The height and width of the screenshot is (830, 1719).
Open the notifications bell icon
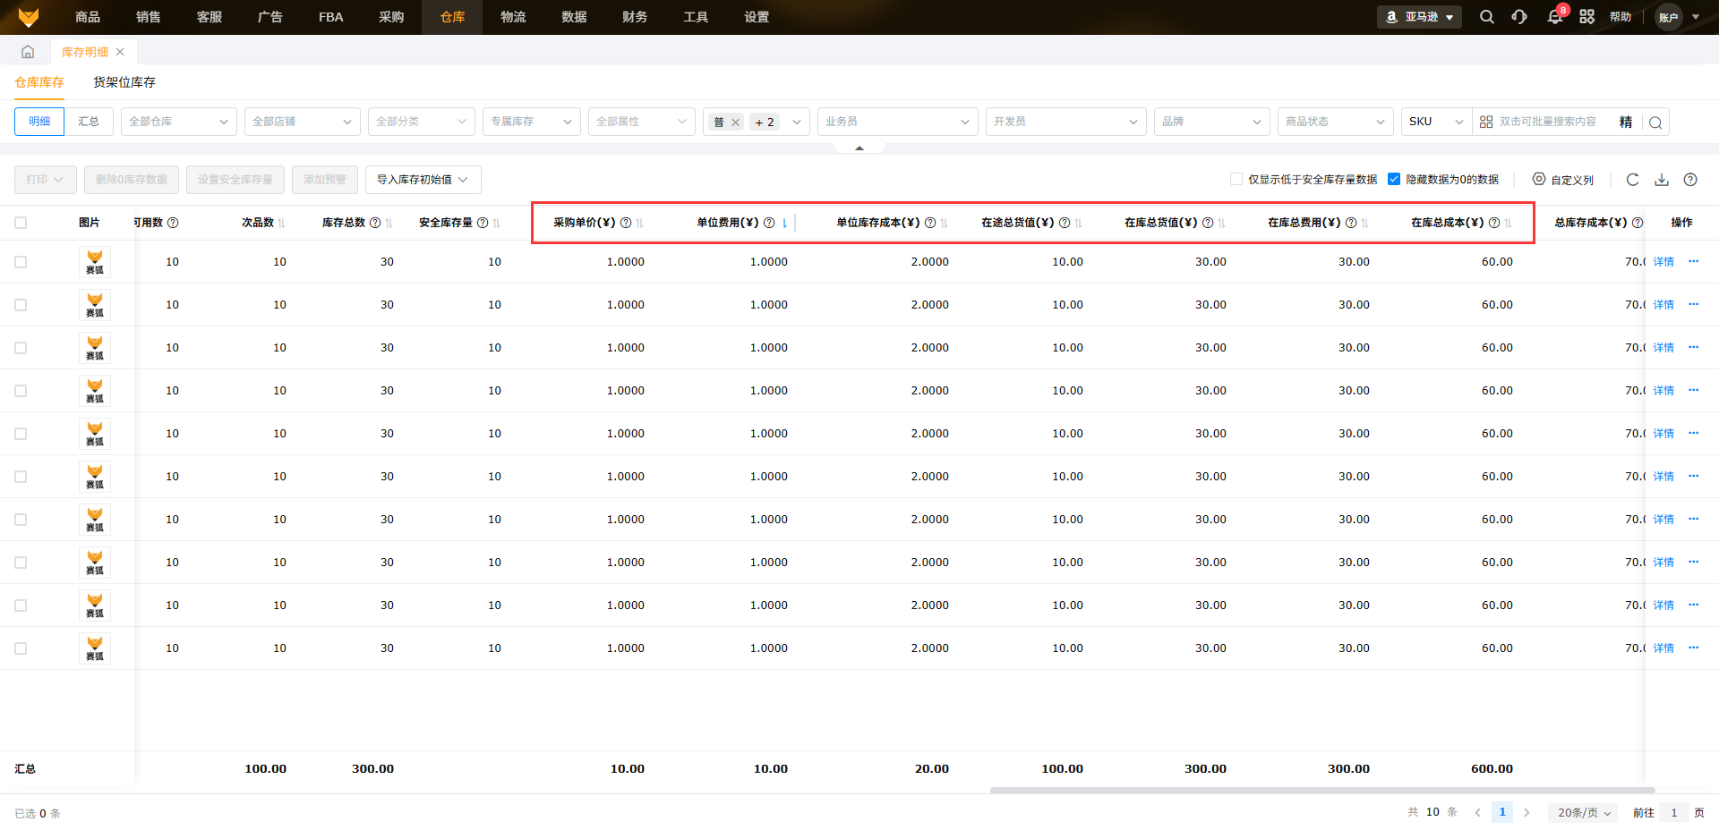click(1554, 17)
